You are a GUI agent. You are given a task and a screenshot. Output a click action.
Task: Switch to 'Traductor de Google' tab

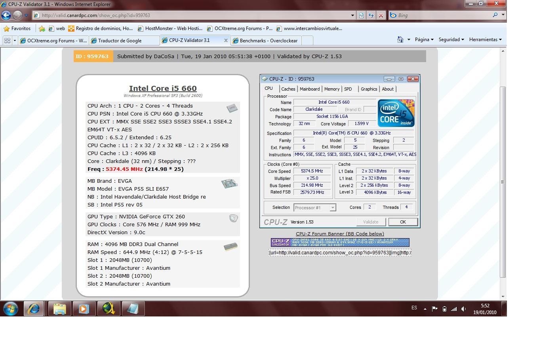point(124,40)
